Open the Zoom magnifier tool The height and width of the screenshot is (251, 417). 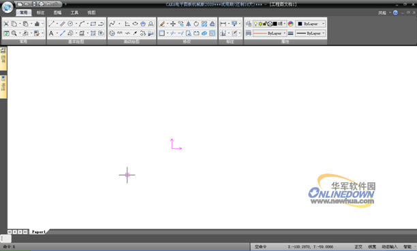(x=14, y=33)
